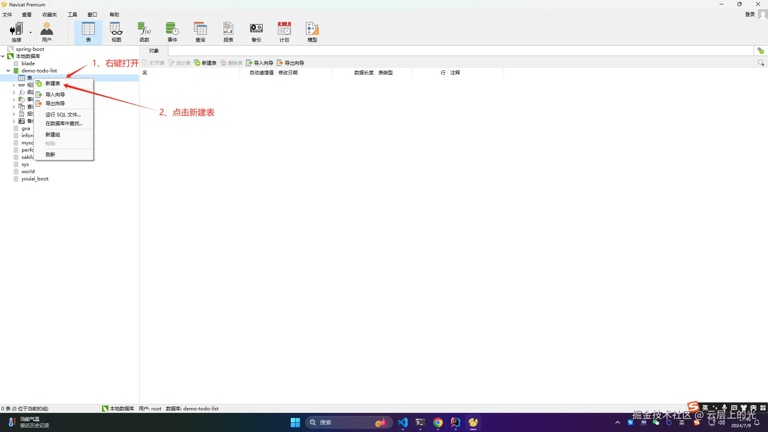
Task: Click 导入向导 button in object toolbar
Action: tap(260, 63)
